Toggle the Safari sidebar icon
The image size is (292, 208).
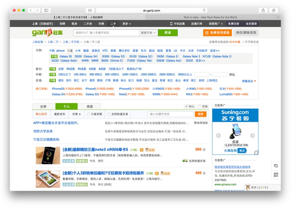(x=46, y=11)
